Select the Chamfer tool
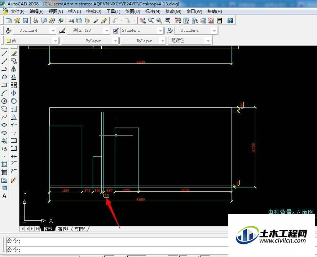The height and width of the screenshot is (257, 317). [x=14, y=164]
